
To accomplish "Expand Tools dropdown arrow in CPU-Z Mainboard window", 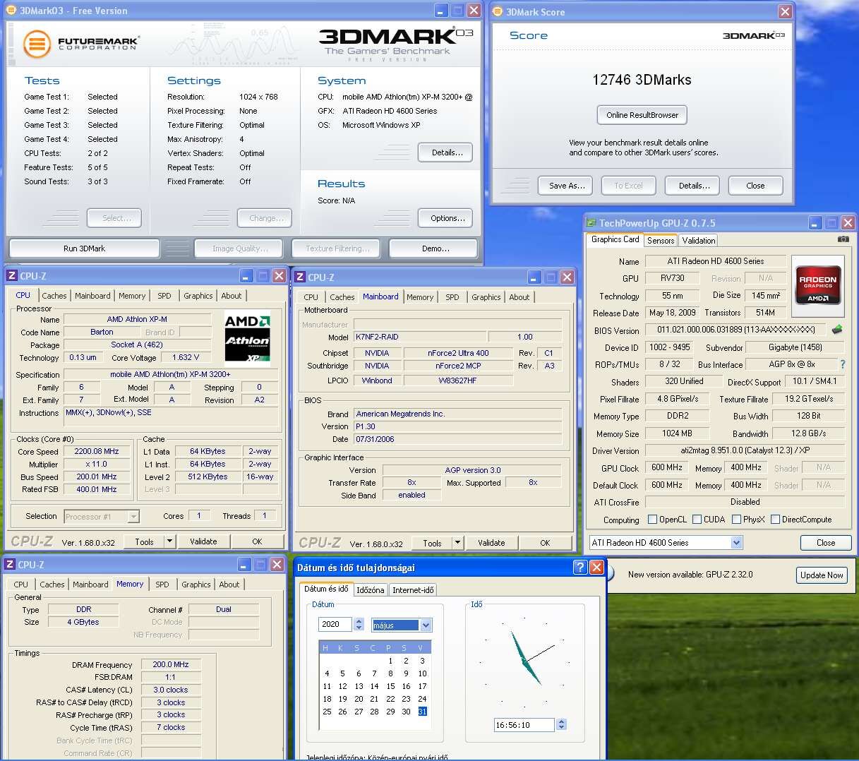I will (457, 543).
